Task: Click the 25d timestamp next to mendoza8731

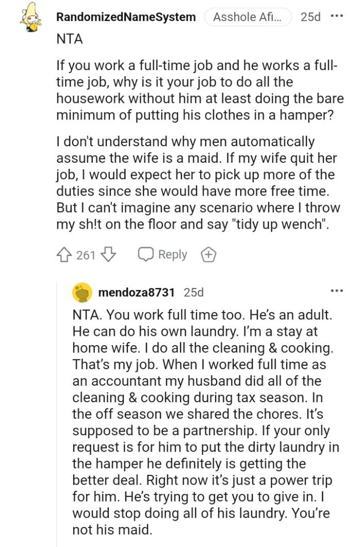Action: point(194,293)
